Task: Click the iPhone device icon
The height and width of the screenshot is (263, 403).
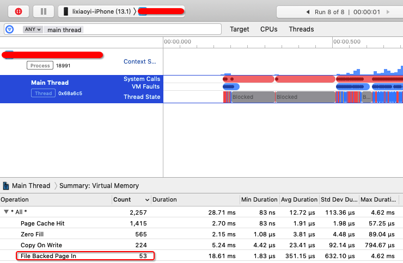Action: coord(66,11)
